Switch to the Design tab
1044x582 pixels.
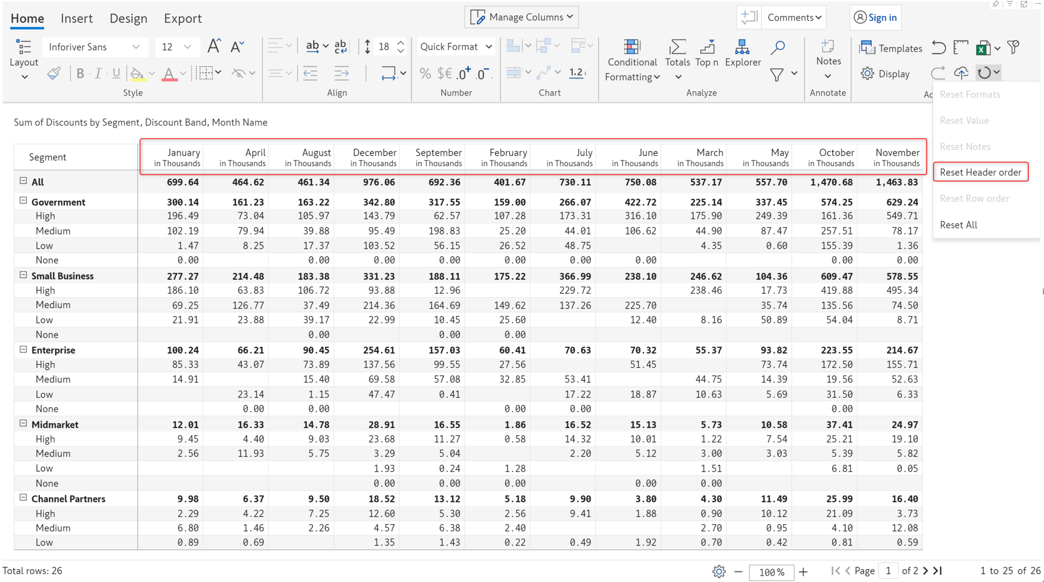128,19
